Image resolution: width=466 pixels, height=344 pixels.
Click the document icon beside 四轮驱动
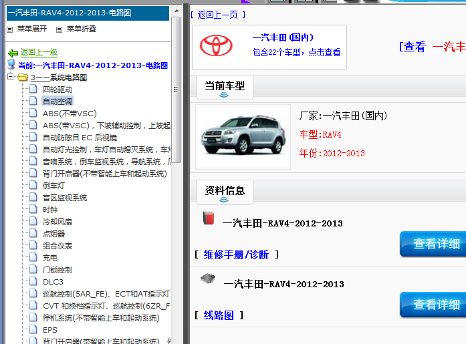click(33, 89)
